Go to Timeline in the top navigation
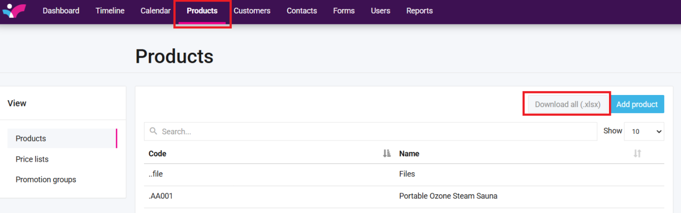Screen dimensions: 681x213 tap(110, 11)
